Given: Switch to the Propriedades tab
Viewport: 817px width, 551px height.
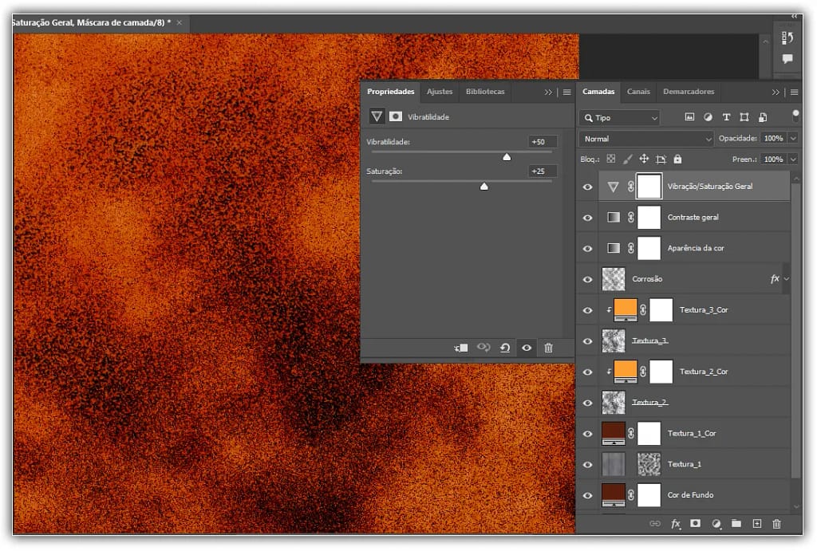Looking at the screenshot, I should click(391, 91).
